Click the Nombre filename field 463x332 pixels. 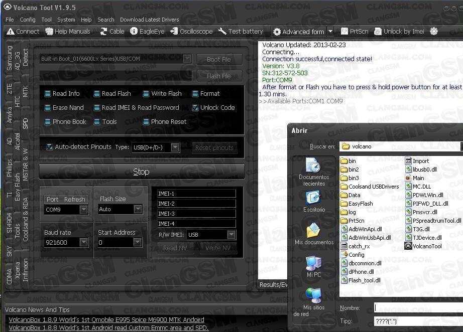pos(418,307)
